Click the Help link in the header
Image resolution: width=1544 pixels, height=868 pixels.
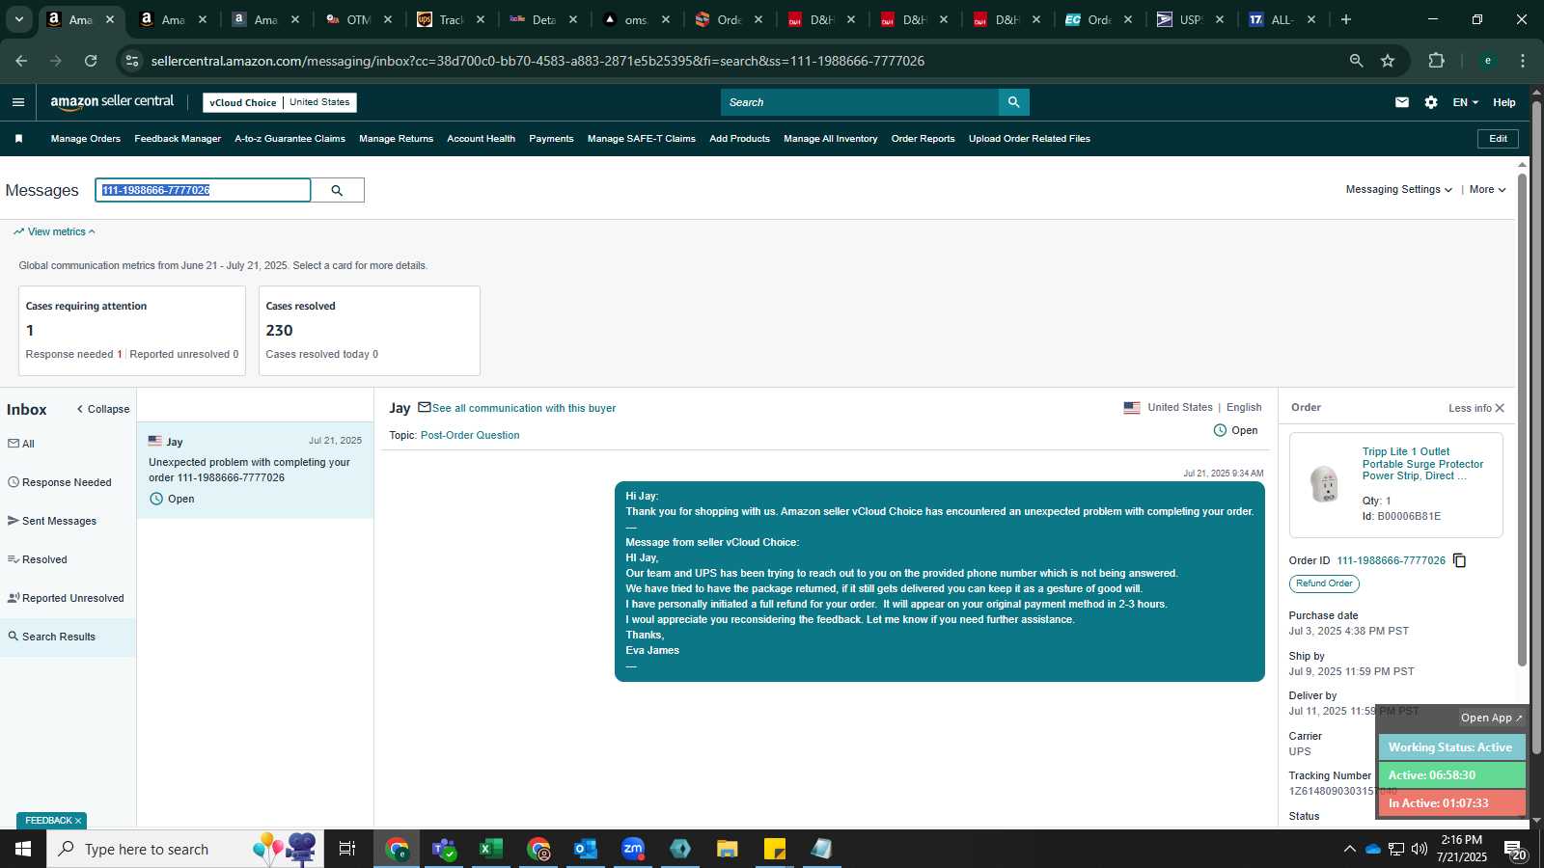tap(1503, 102)
